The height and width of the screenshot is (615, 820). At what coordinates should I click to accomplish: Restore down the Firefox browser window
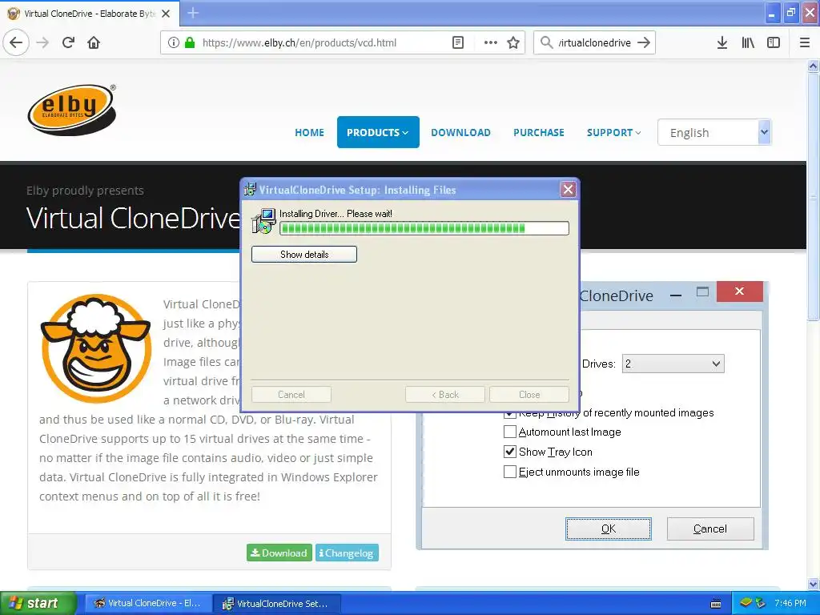[x=791, y=13]
